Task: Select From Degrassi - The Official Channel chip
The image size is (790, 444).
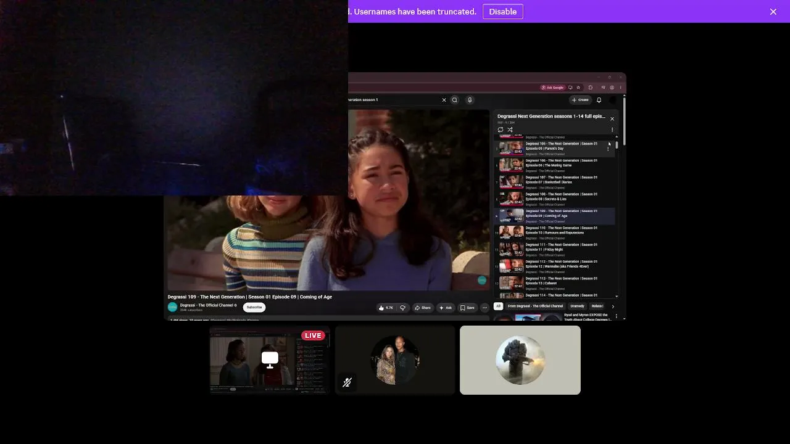Action: [x=536, y=306]
